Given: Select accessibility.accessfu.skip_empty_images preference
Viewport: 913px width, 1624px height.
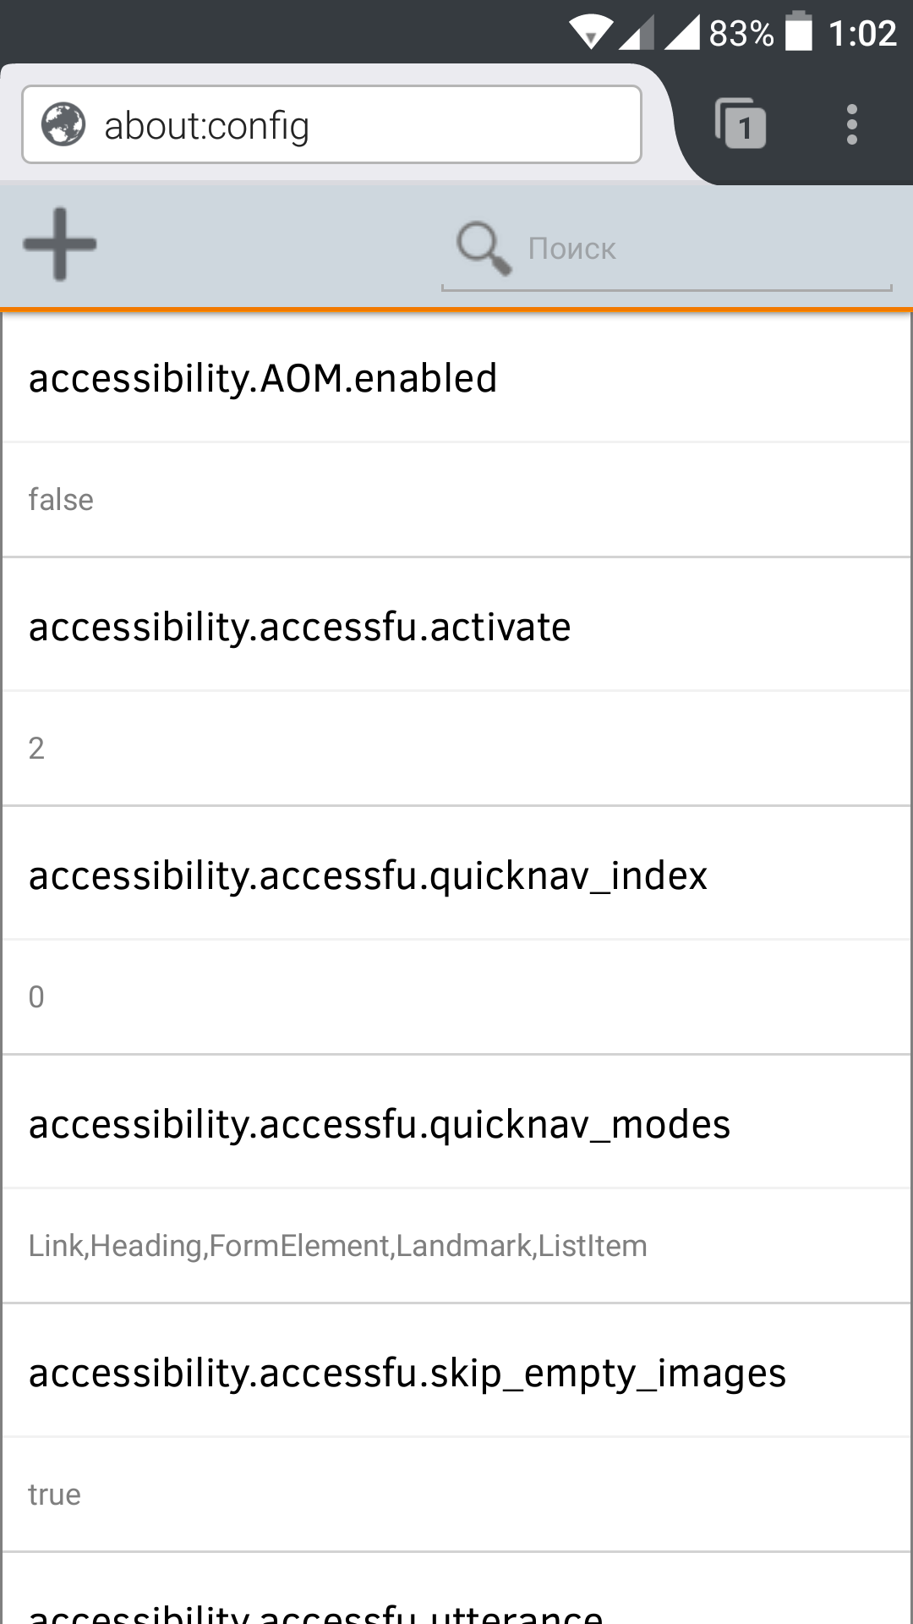Looking at the screenshot, I should (407, 1373).
